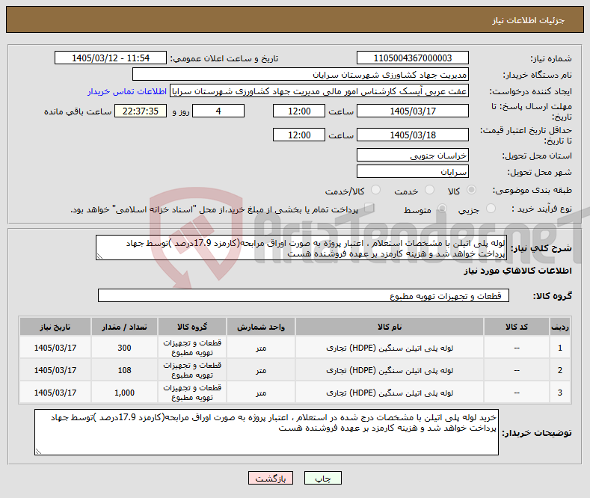The height and width of the screenshot is (498, 590).
Task: Select the خدمت radio button
Action: [429, 191]
